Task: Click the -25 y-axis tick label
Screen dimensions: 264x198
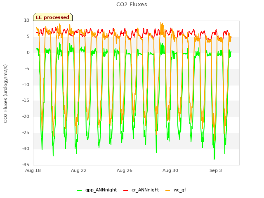Action: [x=26, y=133]
